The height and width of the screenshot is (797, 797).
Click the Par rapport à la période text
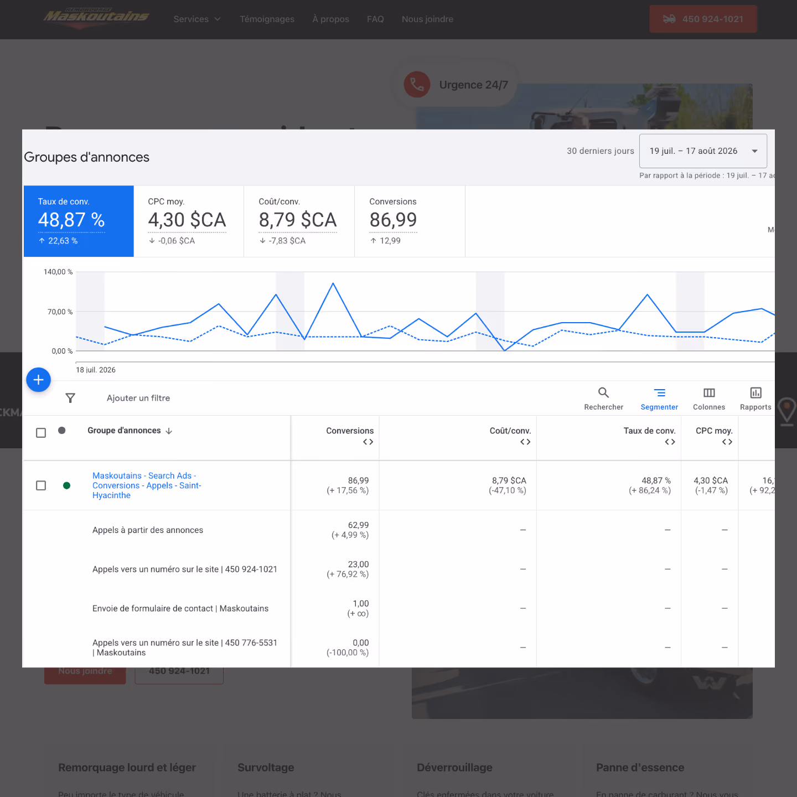tap(707, 175)
